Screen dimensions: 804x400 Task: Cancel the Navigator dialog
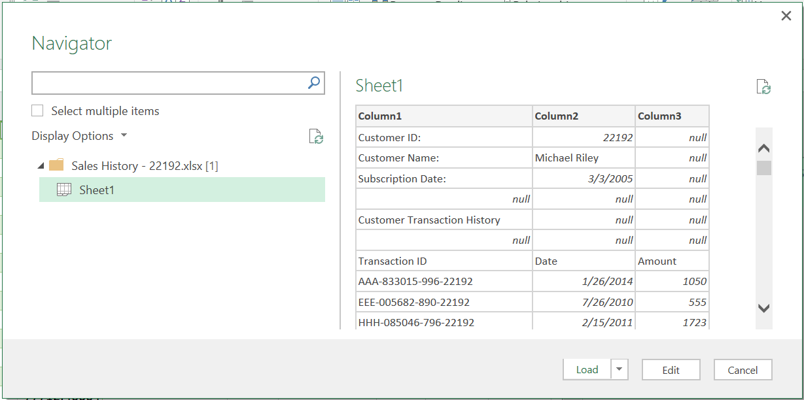click(743, 370)
